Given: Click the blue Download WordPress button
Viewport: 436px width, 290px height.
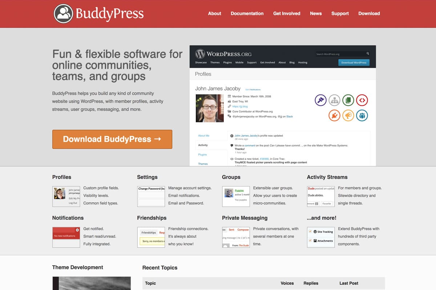Looking at the screenshot, I should coord(354,62).
